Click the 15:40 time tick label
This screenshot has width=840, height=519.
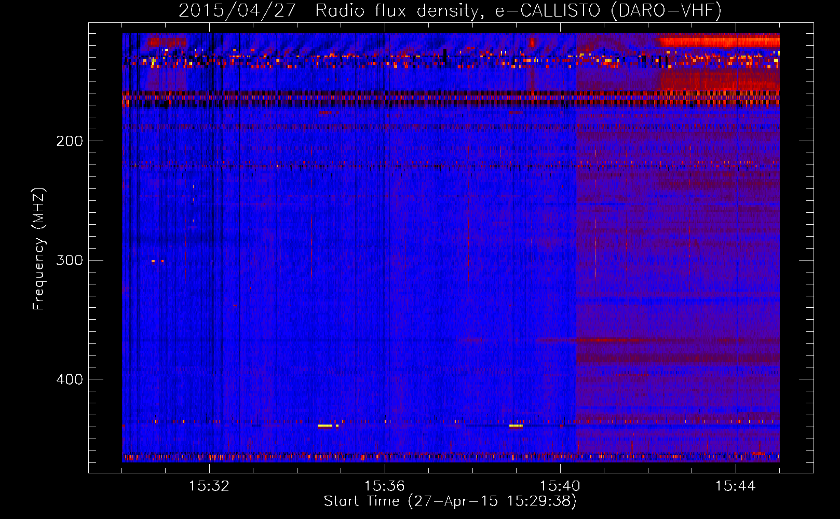pyautogui.click(x=560, y=486)
